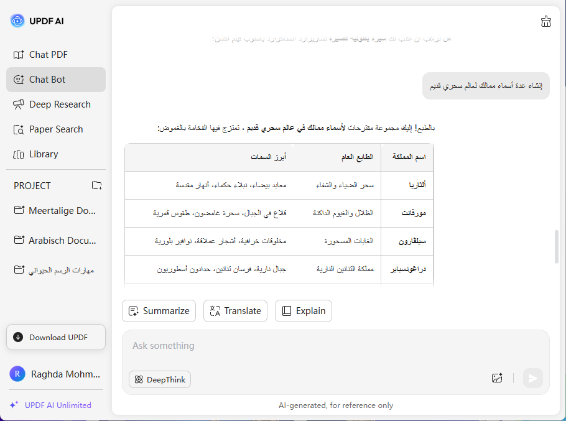The height and width of the screenshot is (421, 566).
Task: Open the Meertalige Document project
Action: 56,211
